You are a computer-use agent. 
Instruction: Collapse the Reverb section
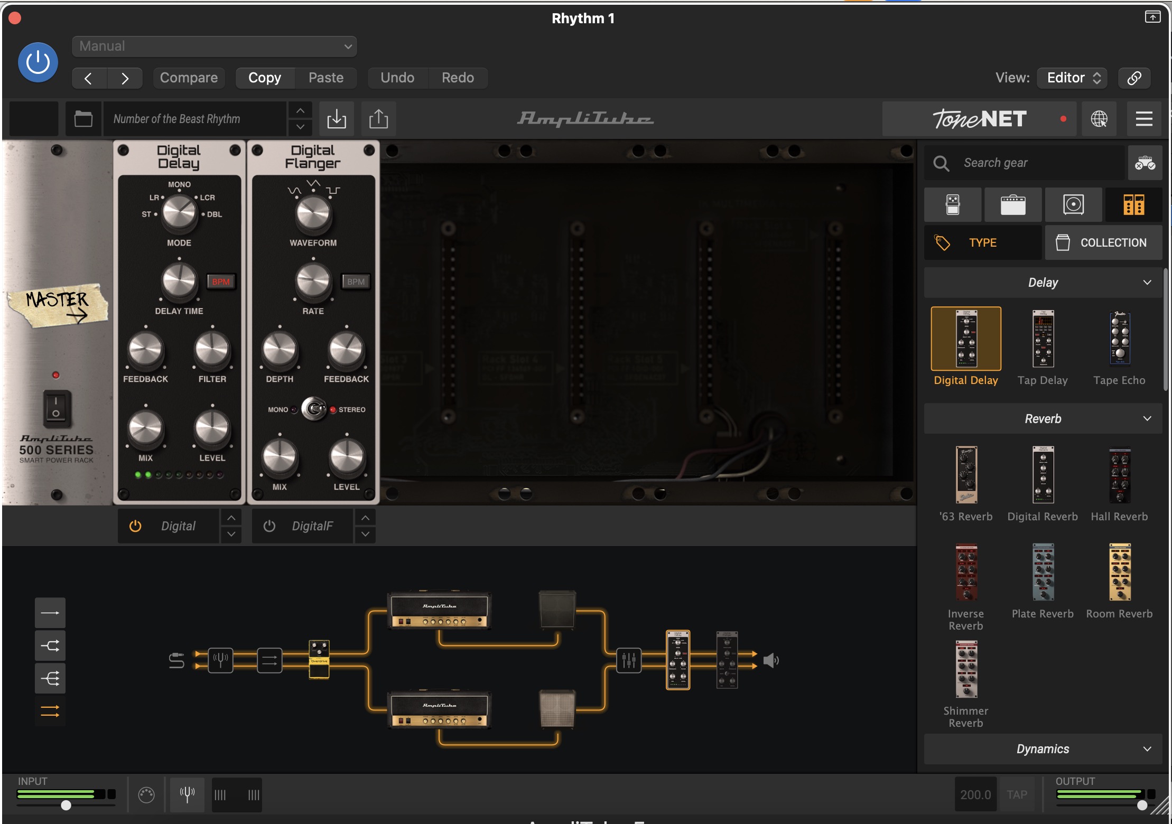(1043, 419)
